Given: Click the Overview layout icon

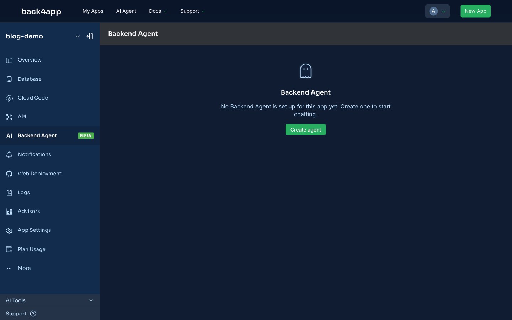Looking at the screenshot, I should pyautogui.click(x=9, y=60).
